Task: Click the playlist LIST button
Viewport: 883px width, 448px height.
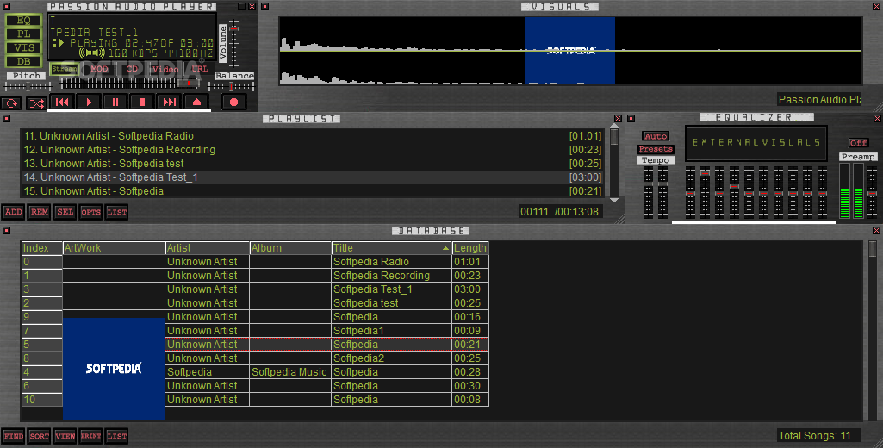Action: pyautogui.click(x=116, y=212)
